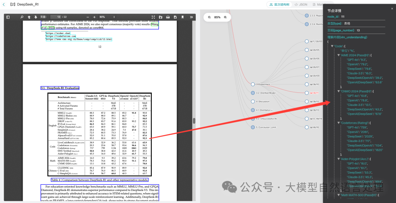Click the Table 4 comparison table image
The image size is (396, 203).
pos(99,135)
